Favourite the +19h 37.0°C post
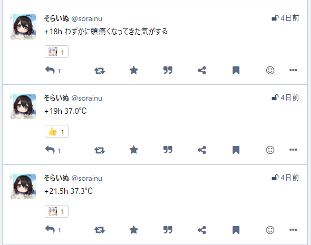Image resolution: width=311 pixels, height=245 pixels. [134, 150]
